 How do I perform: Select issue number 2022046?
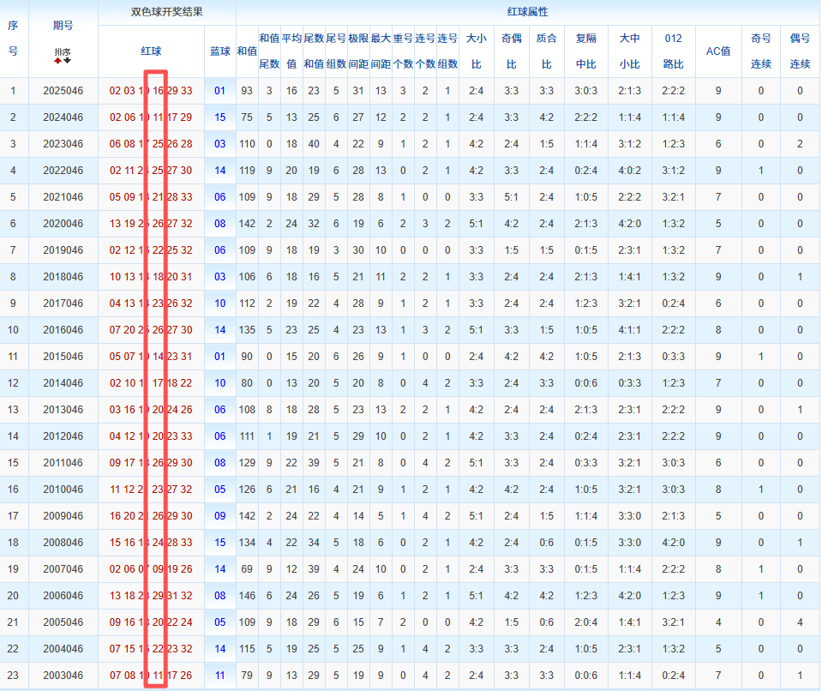pos(63,171)
